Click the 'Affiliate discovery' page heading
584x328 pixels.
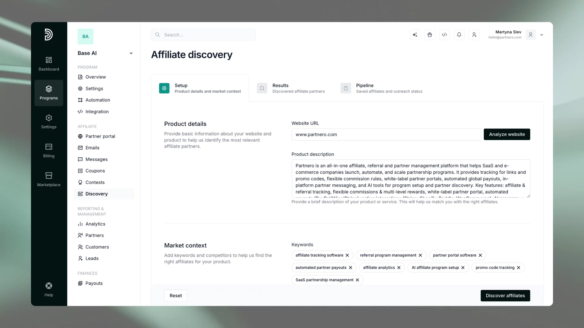[192, 55]
